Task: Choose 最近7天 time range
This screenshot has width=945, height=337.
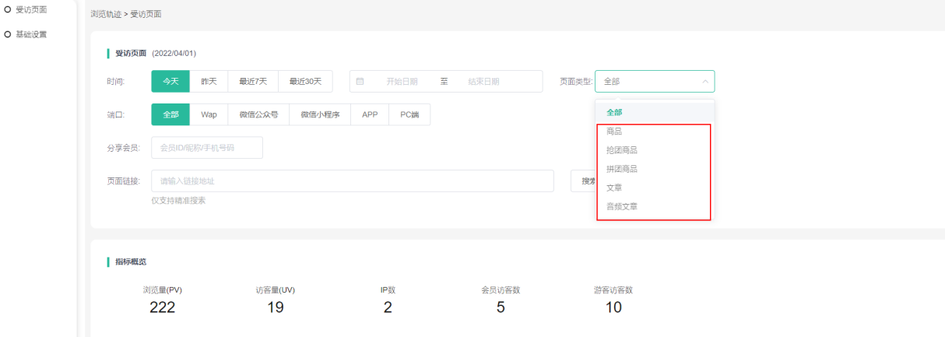Action: click(x=253, y=81)
